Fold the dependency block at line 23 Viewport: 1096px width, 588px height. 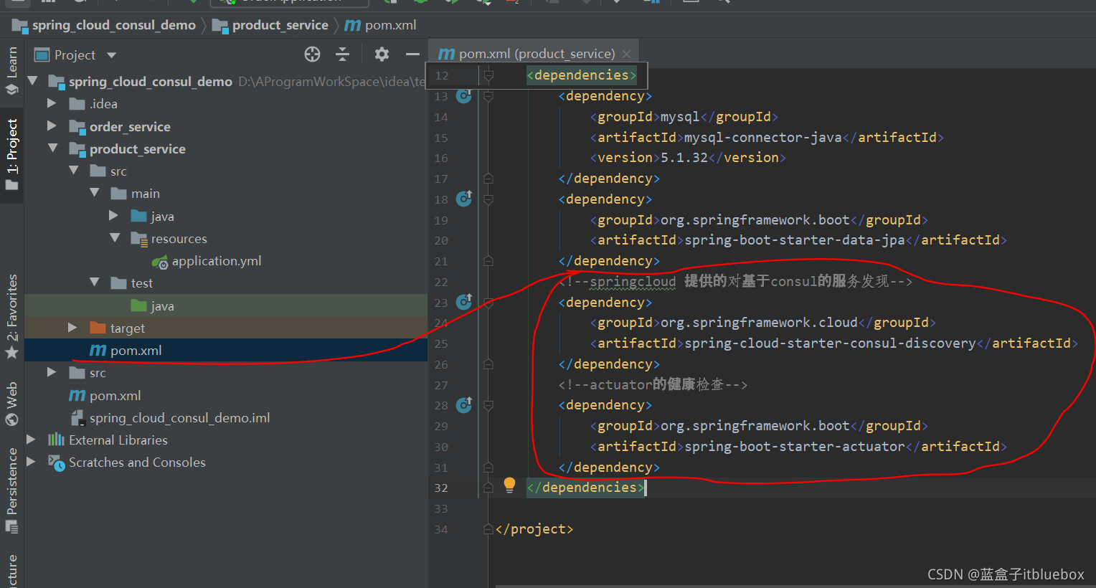pos(488,302)
